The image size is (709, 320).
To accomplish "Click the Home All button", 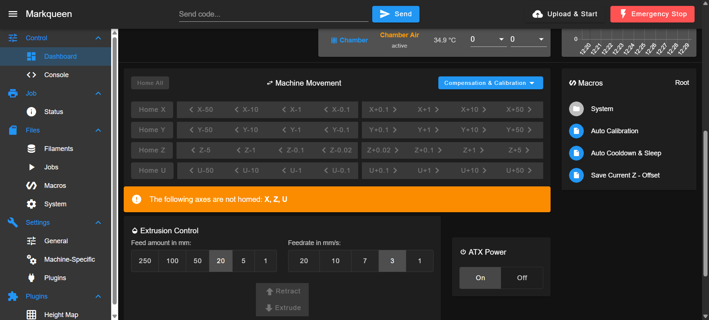I will tap(150, 83).
